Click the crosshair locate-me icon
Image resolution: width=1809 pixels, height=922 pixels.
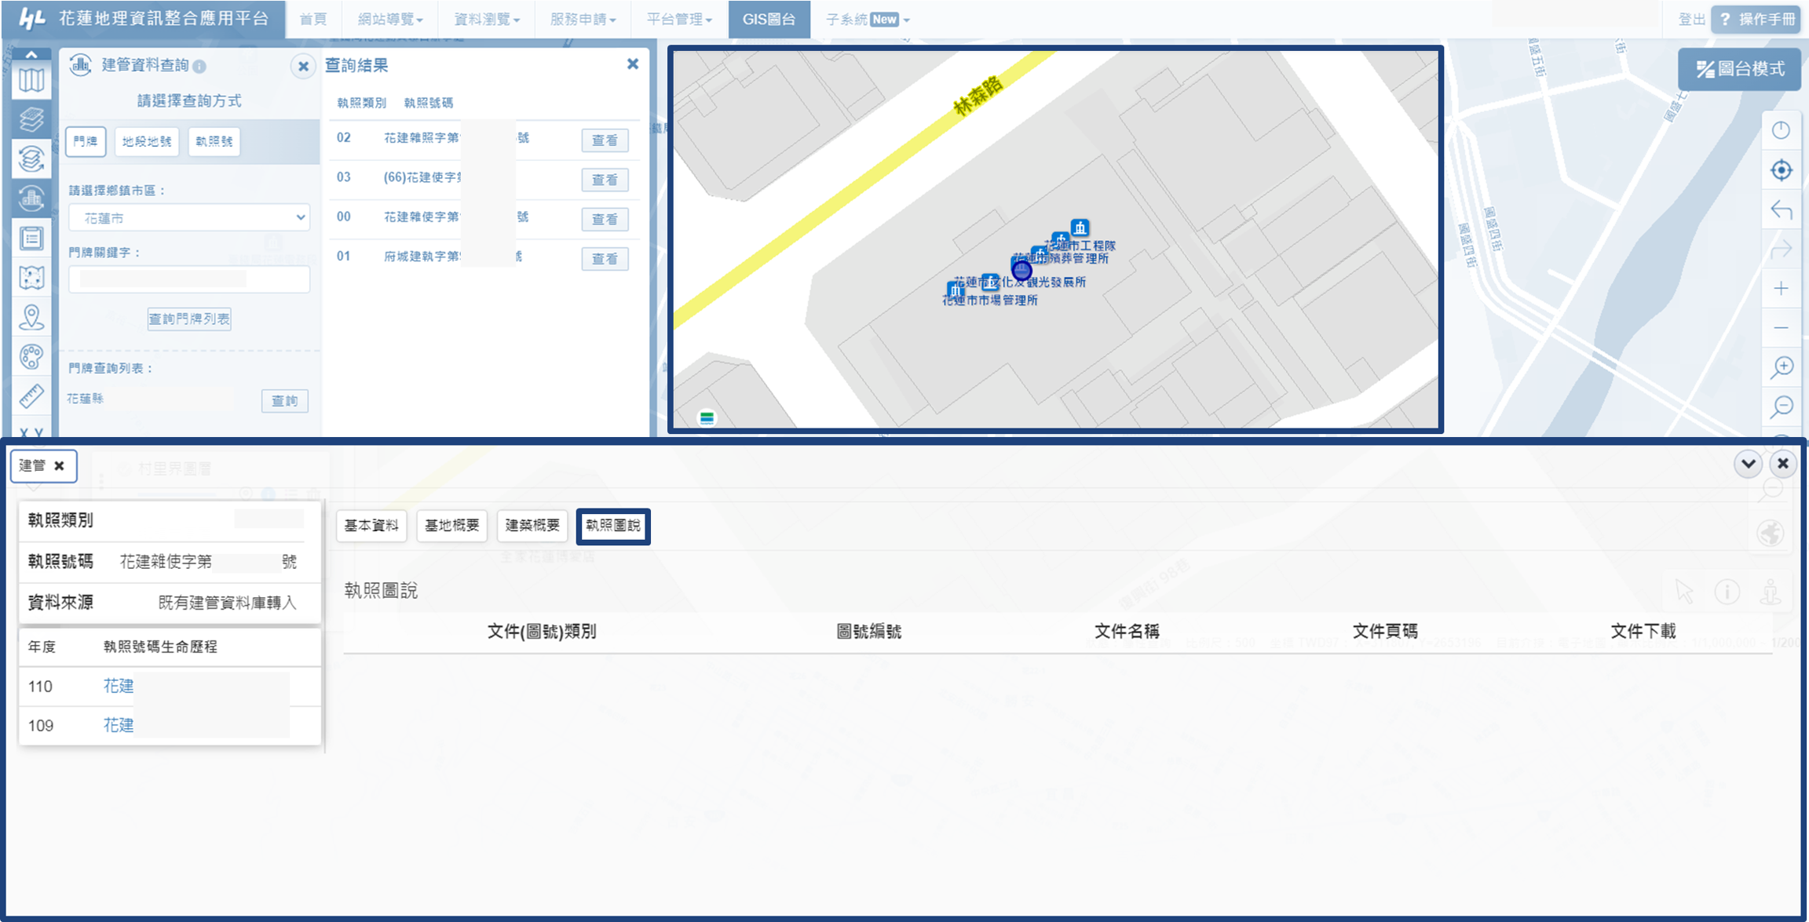1782,170
